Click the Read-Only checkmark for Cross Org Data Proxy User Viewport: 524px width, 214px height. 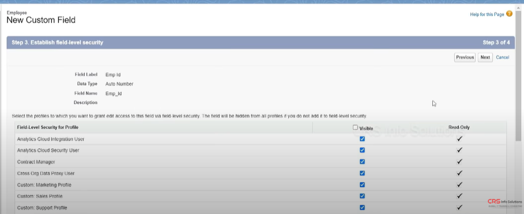point(459,173)
